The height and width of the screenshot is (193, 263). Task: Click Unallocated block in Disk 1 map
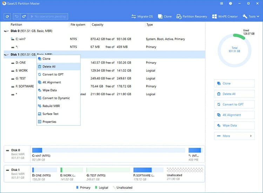point(184,173)
